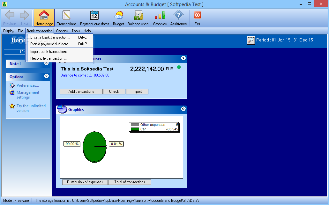Click the Management settings calendar icon

(x=12, y=92)
